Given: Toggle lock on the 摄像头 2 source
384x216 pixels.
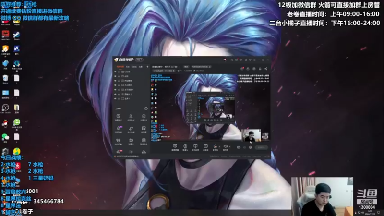Looking at the screenshot, I should pyautogui.click(x=119, y=94).
